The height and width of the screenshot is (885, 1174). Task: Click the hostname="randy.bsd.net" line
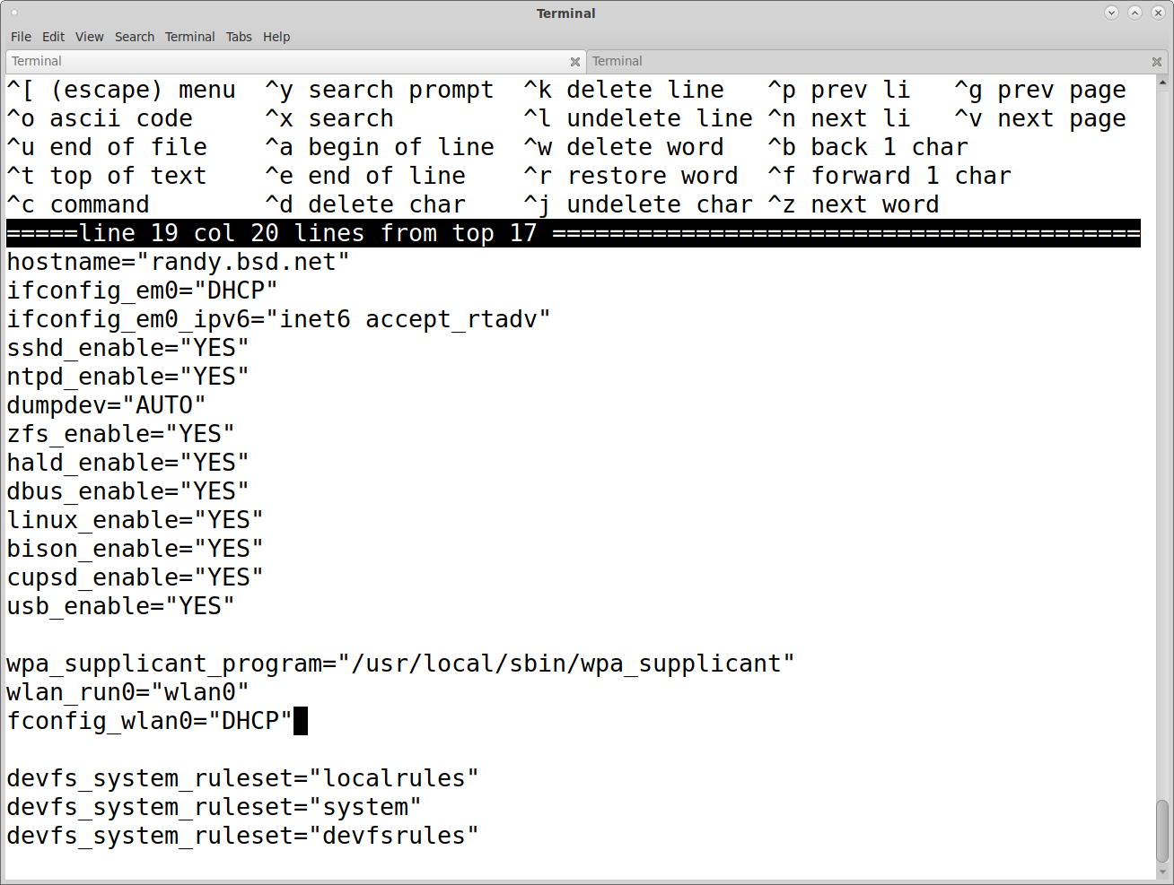[178, 262]
